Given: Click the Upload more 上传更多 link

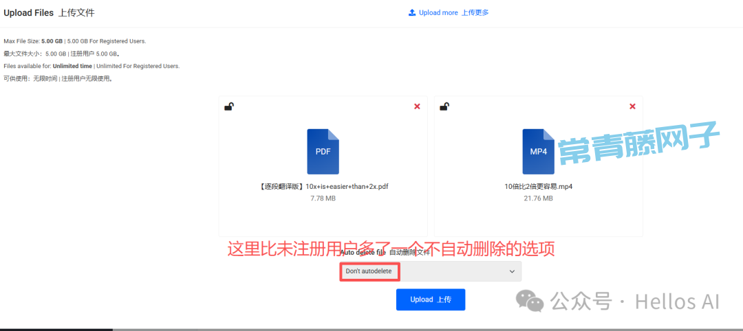Looking at the screenshot, I should click(453, 12).
